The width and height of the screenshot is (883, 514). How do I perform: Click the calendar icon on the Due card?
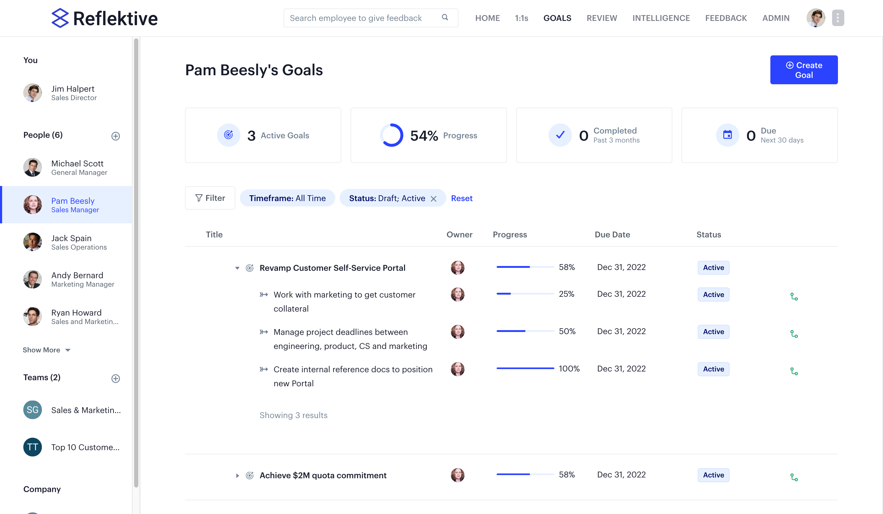(x=727, y=135)
